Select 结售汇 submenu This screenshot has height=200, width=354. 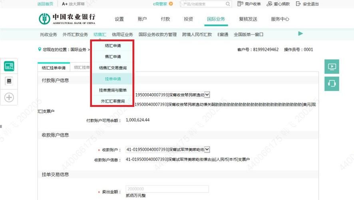point(100,34)
